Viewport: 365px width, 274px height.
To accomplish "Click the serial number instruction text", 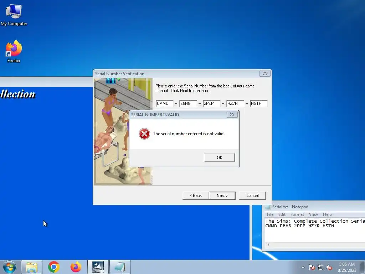I will 205,88.
